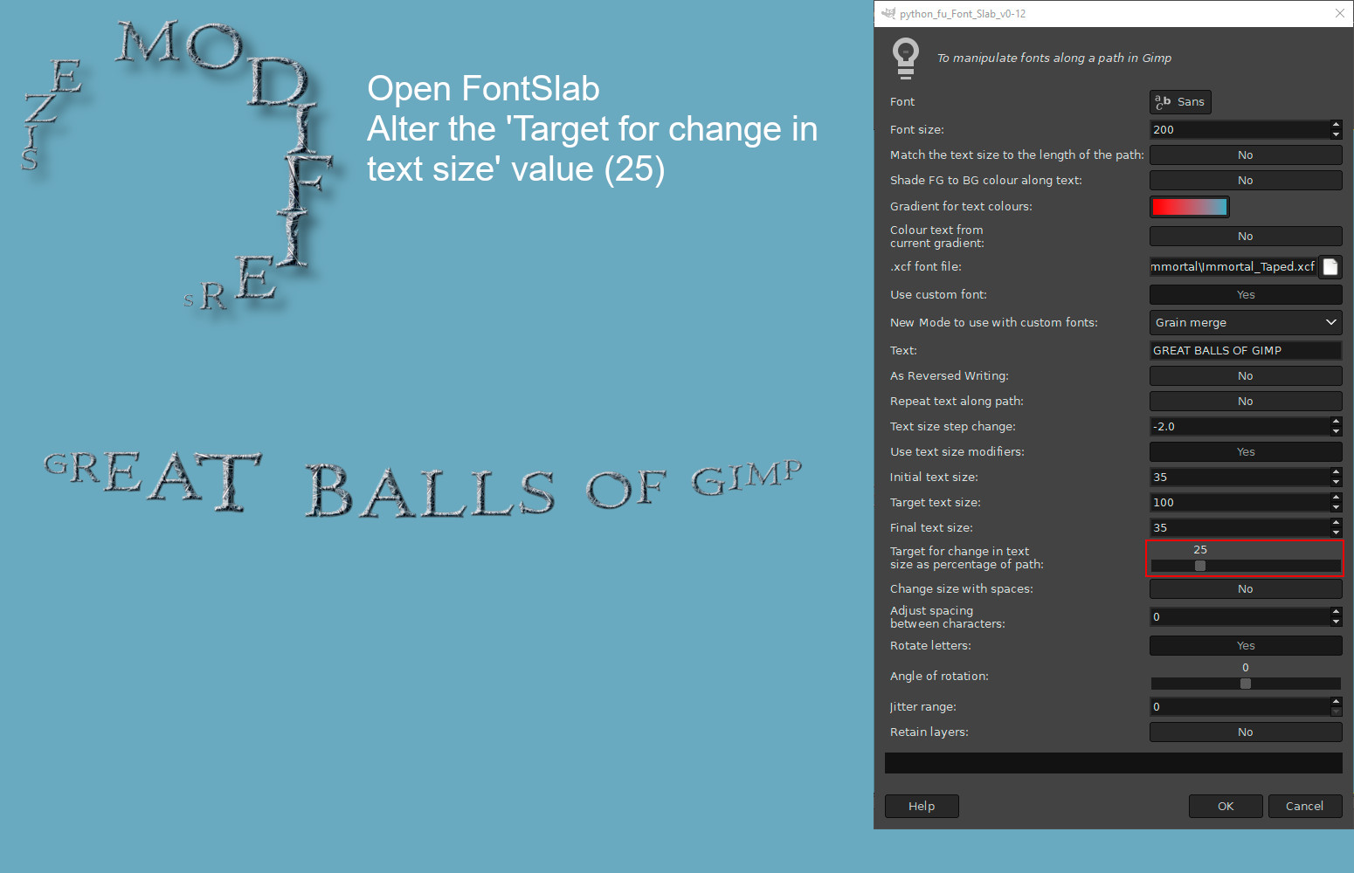Toggle 'Retain layers' option
This screenshot has height=873, width=1354.
[x=1246, y=732]
